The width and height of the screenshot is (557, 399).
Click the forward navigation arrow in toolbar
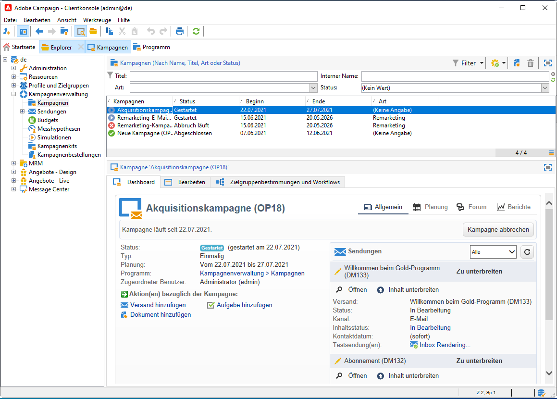(52, 32)
